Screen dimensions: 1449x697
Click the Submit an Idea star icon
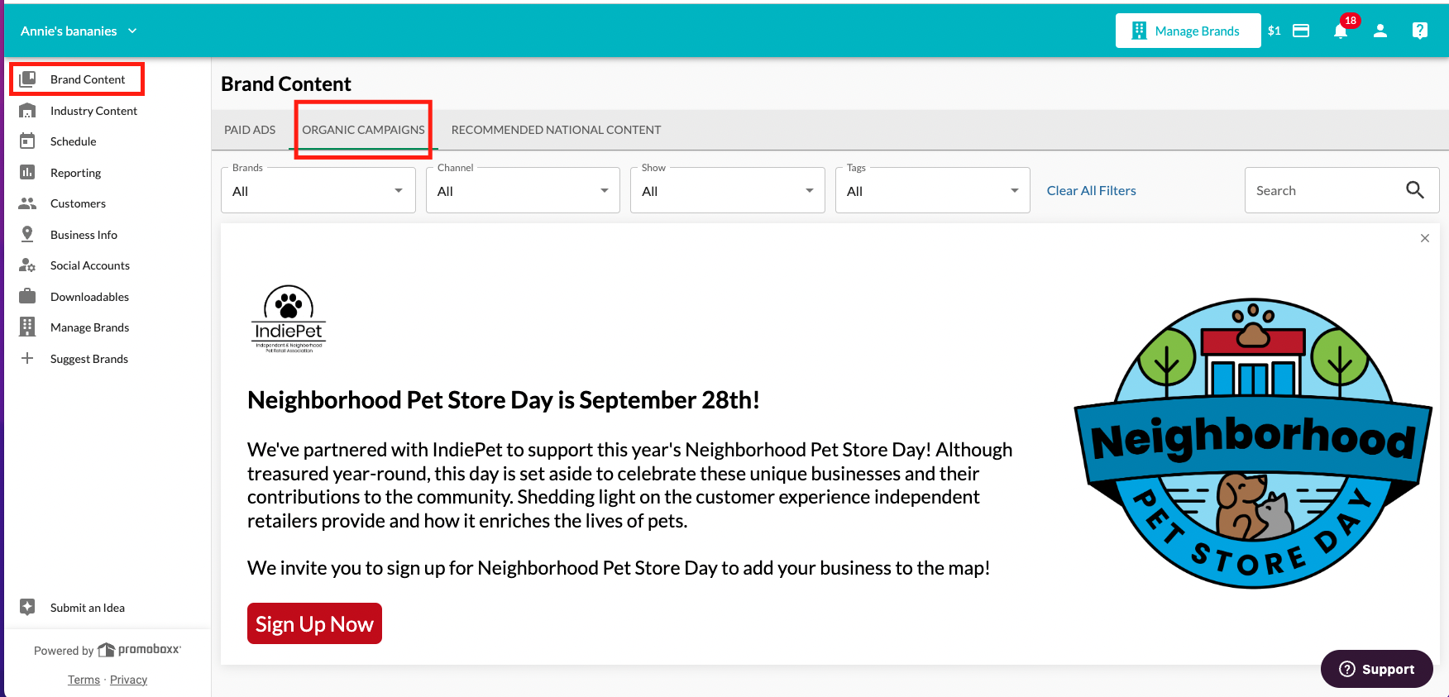click(27, 607)
